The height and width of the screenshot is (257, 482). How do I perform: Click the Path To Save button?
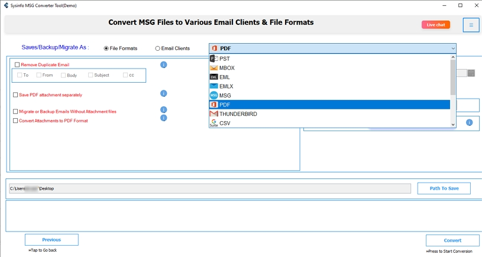(x=444, y=188)
